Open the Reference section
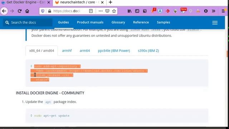The image size is (229, 129). (141, 22)
